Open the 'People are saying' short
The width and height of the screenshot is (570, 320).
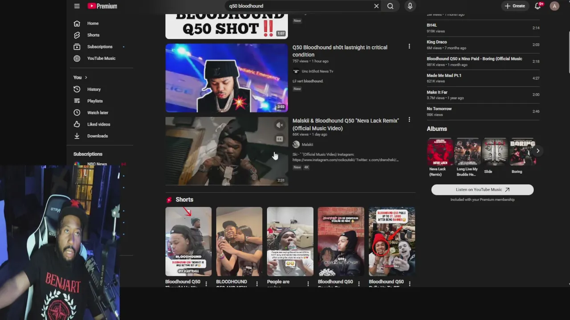(x=290, y=241)
